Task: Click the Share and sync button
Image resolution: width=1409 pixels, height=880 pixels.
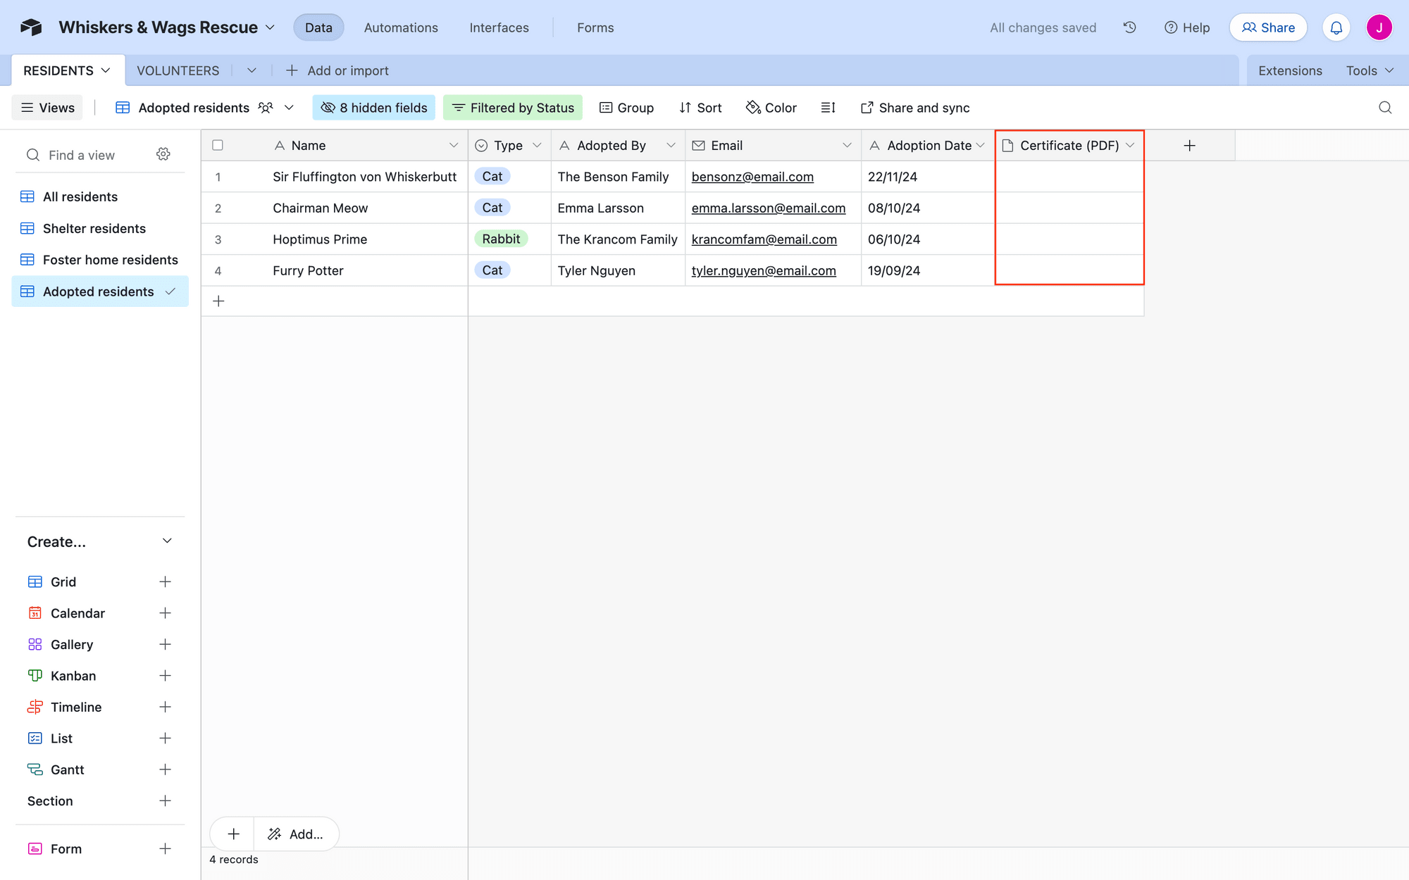Action: click(915, 108)
